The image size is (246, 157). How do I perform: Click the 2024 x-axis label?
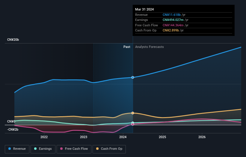123,137
